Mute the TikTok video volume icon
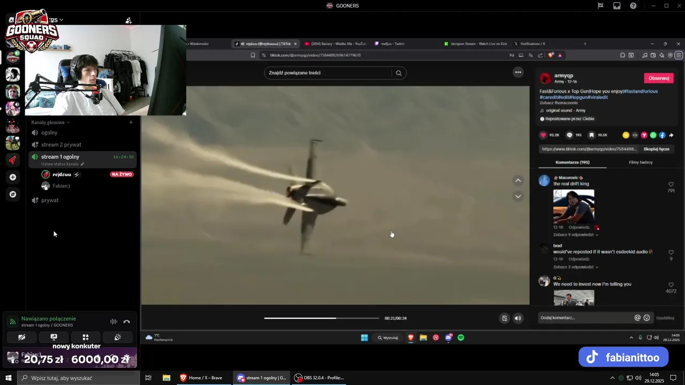Screen dimensions: 685x385 (517, 318)
